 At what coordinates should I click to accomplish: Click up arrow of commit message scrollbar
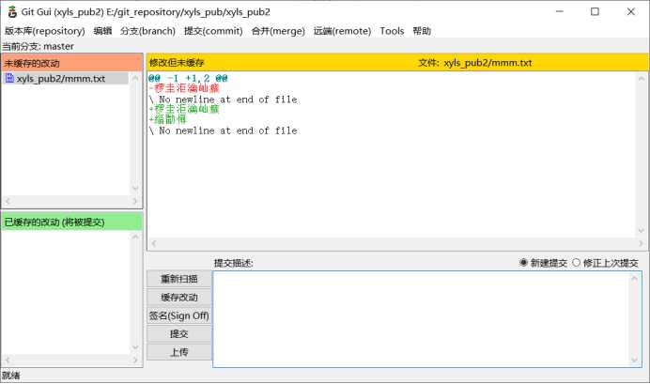[x=634, y=278]
